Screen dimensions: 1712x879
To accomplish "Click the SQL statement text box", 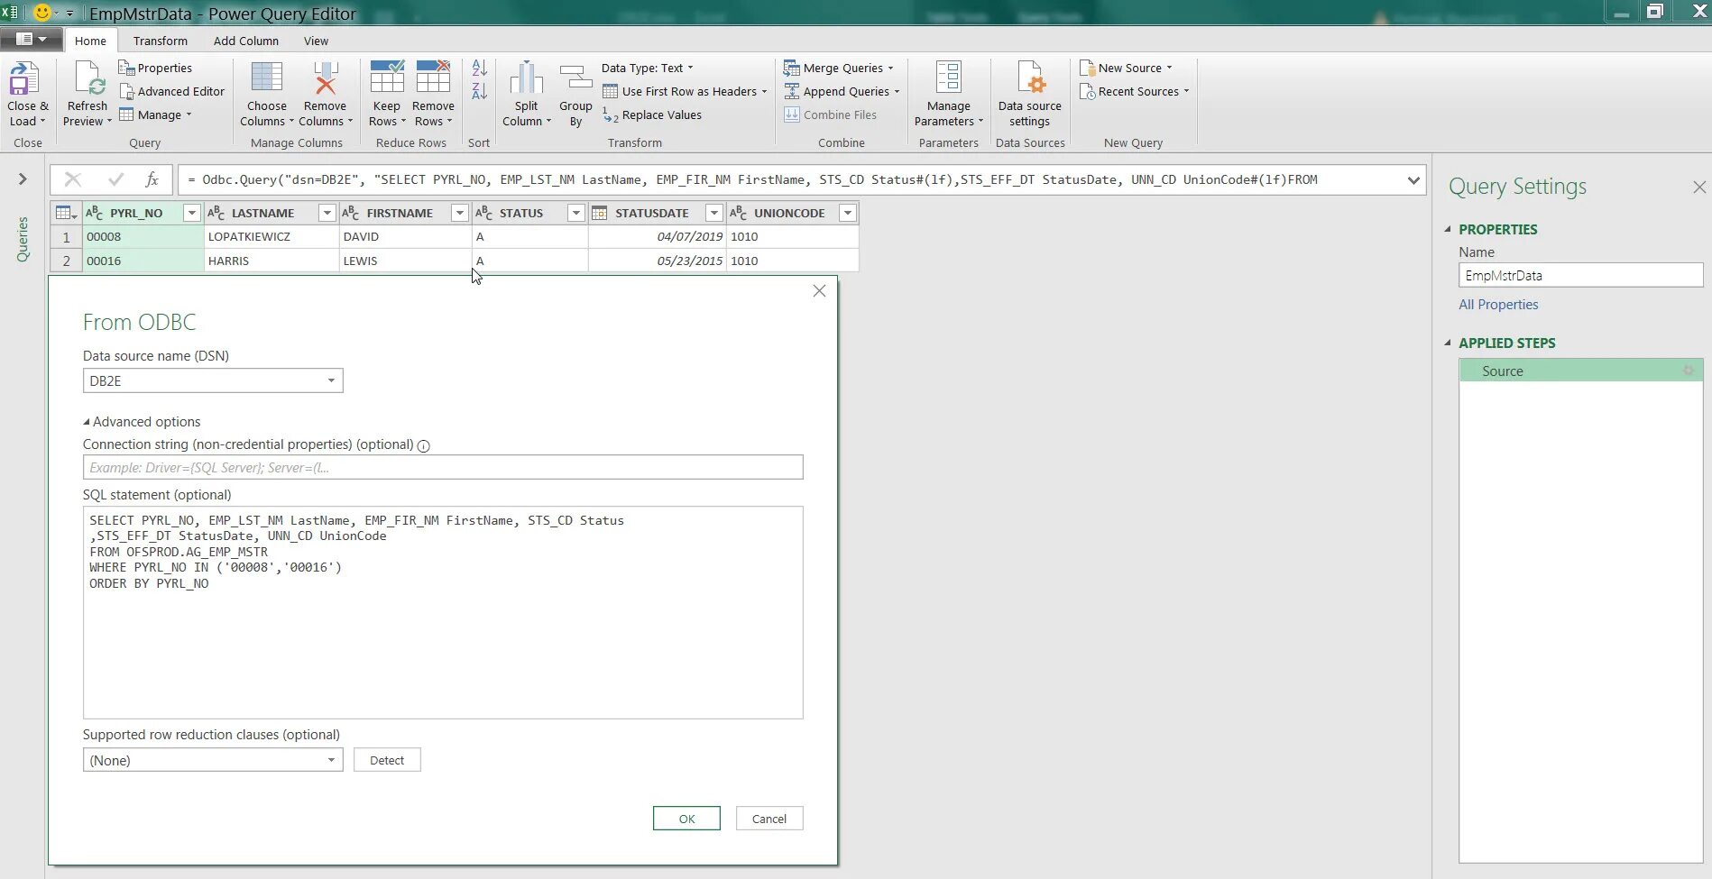I will point(443,612).
